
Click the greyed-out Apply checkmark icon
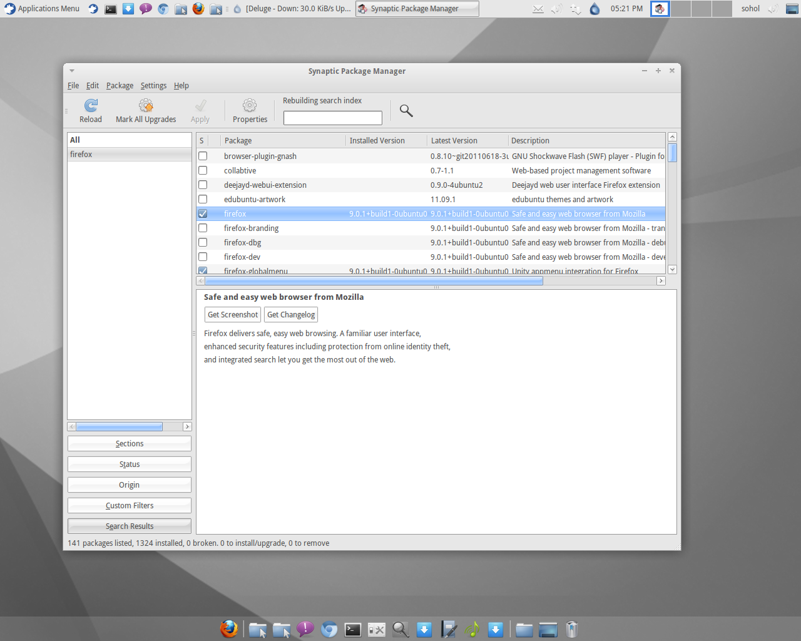click(200, 105)
